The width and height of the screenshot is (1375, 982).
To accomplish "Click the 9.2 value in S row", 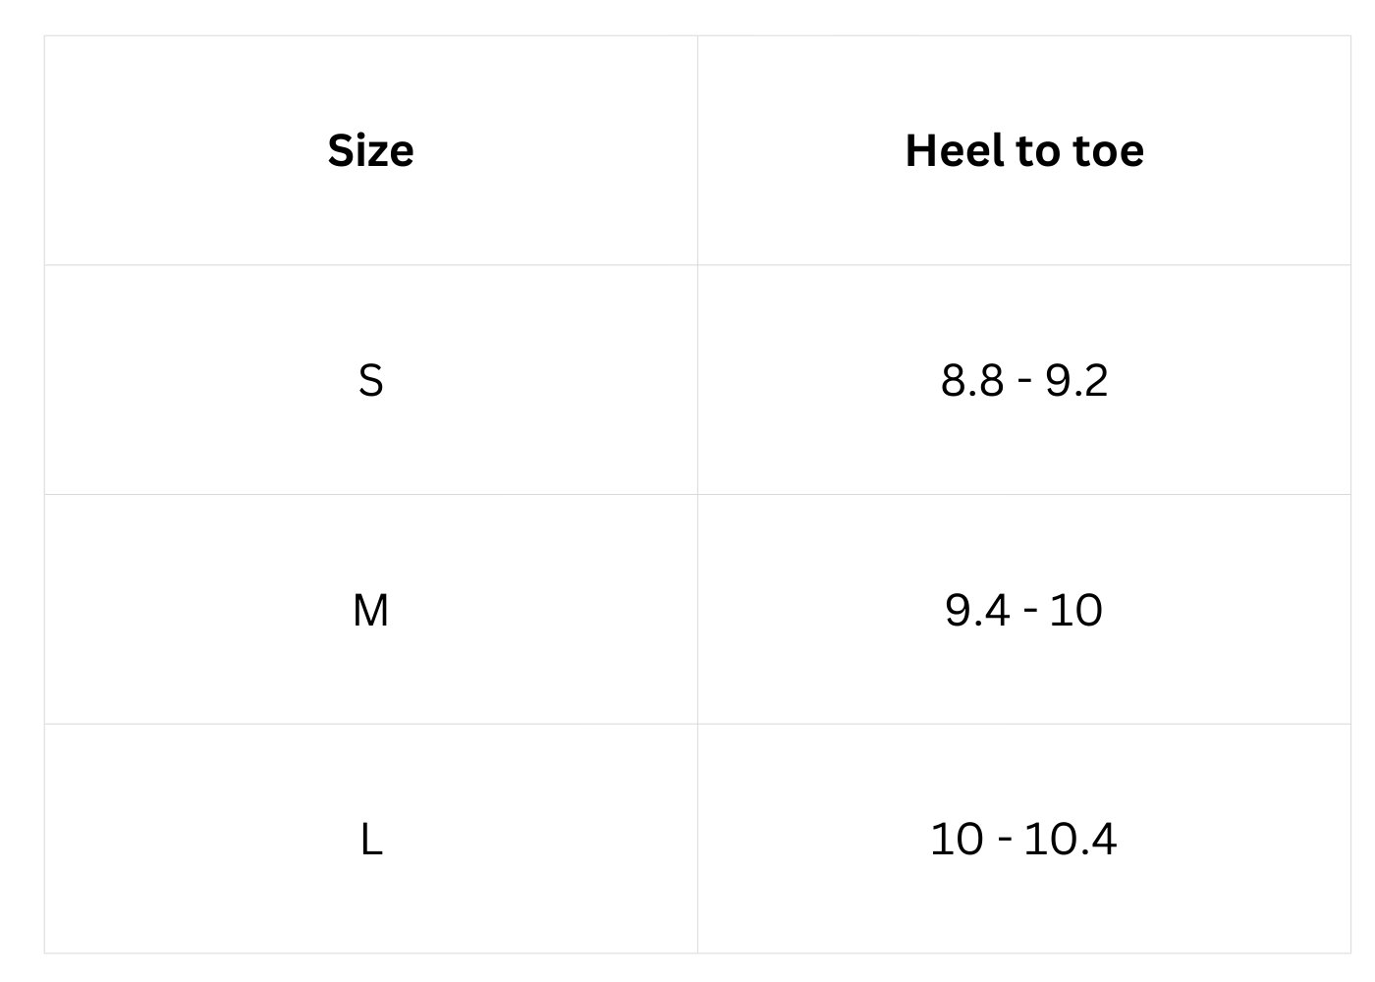I will click(x=1076, y=381).
